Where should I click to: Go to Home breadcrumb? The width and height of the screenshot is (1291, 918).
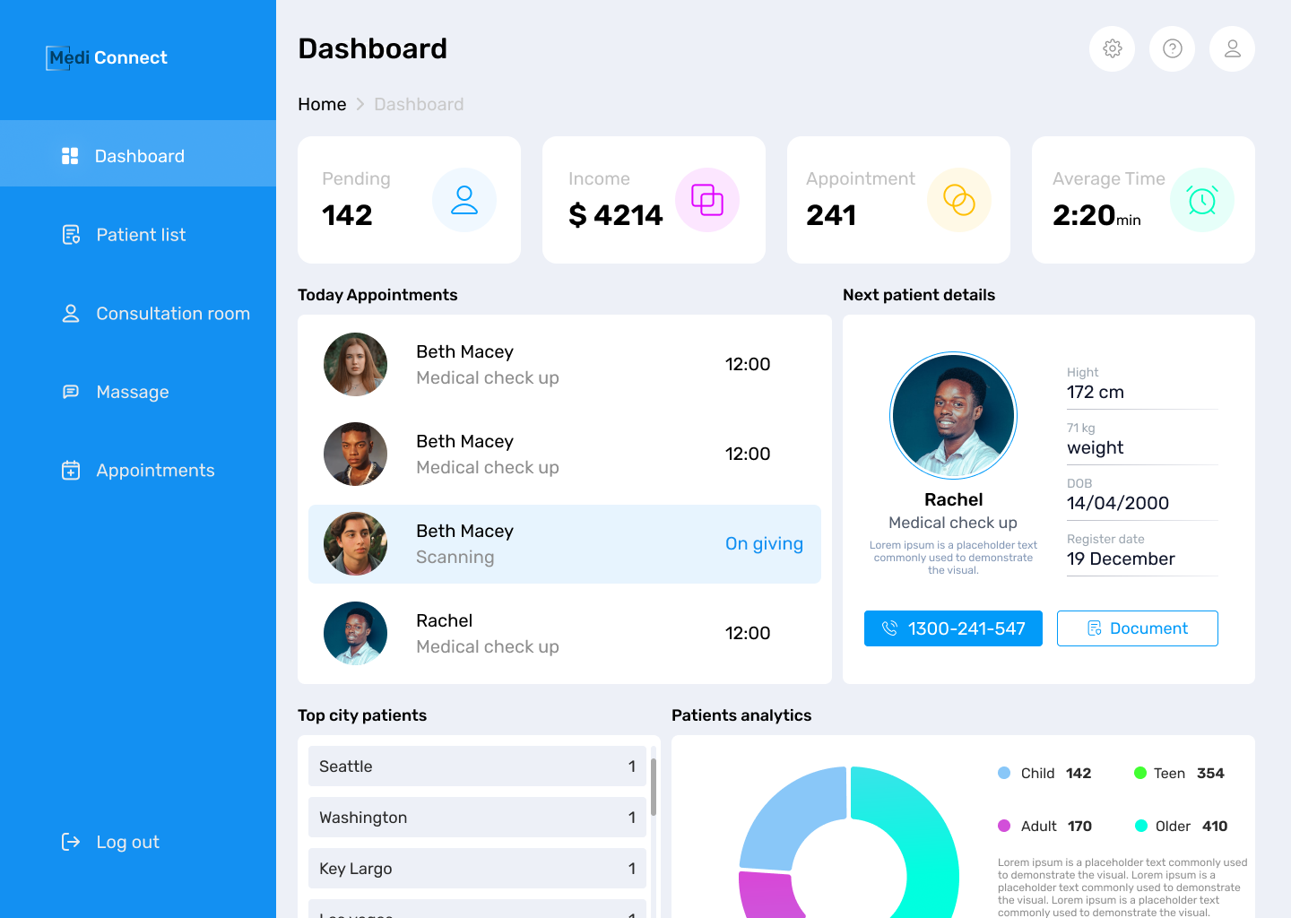coord(322,104)
